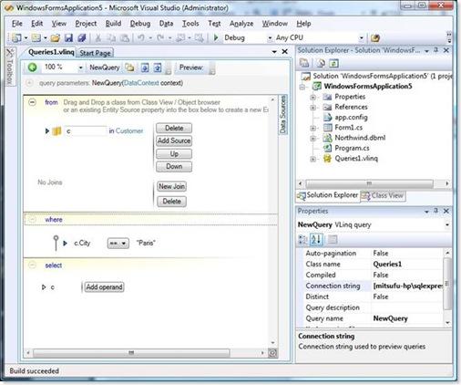This screenshot has width=461, height=385.
Task: Expand the query parameters section
Action: [29, 83]
